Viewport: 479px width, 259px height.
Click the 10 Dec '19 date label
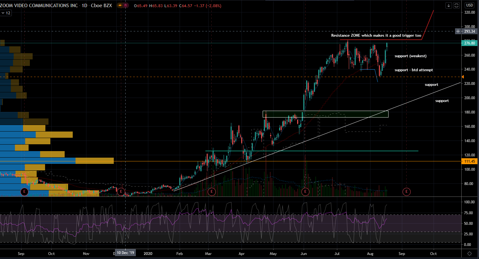coord(126,253)
